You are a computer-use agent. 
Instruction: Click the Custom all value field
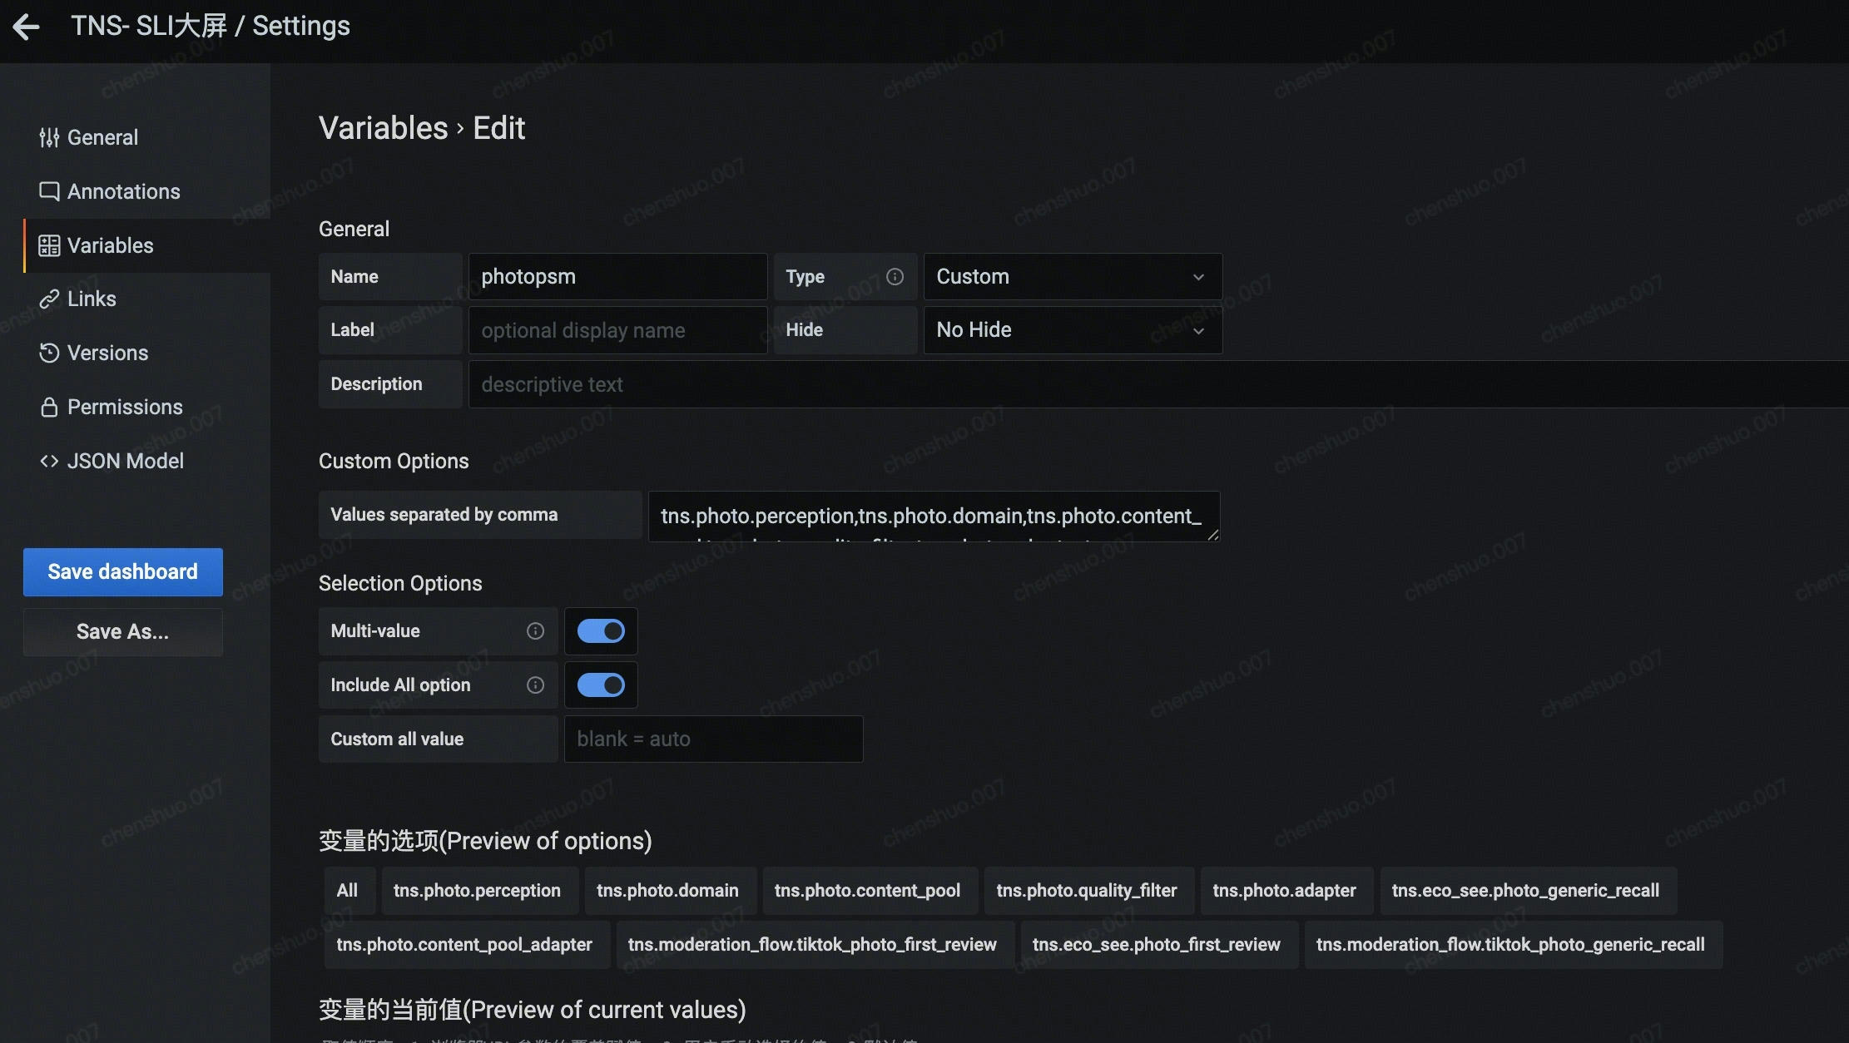click(713, 739)
